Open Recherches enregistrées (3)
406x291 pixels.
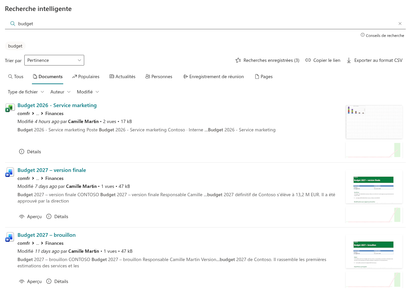point(271,60)
